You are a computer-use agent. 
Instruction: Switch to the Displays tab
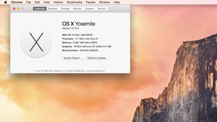(53, 9)
